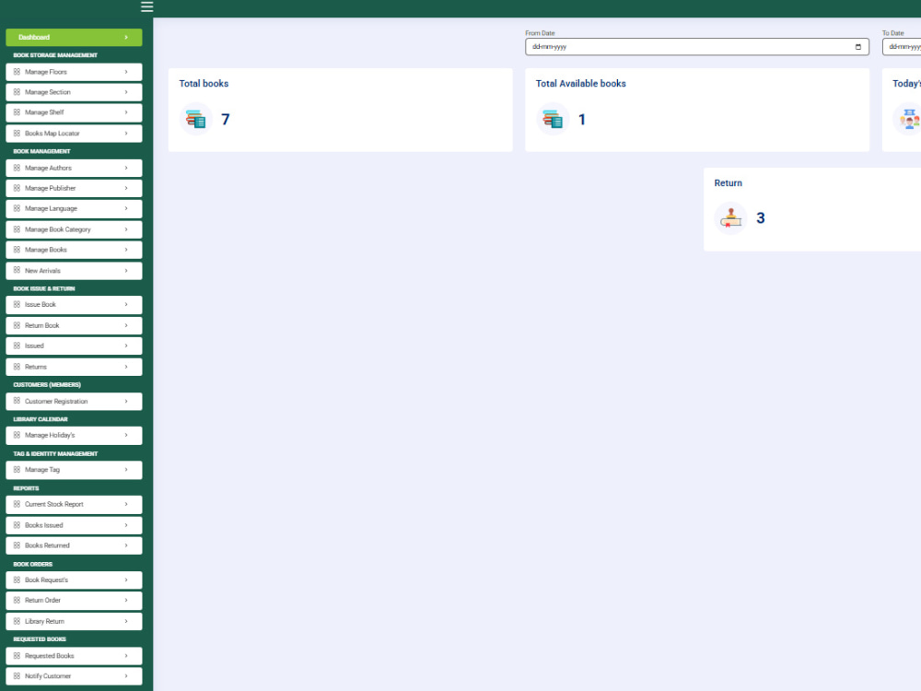Viewport: 921px width, 691px height.
Task: Click the grid icon beside Manage Books
Action: (17, 250)
